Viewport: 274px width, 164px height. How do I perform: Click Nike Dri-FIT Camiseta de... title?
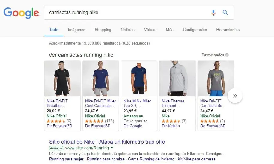click(213, 103)
